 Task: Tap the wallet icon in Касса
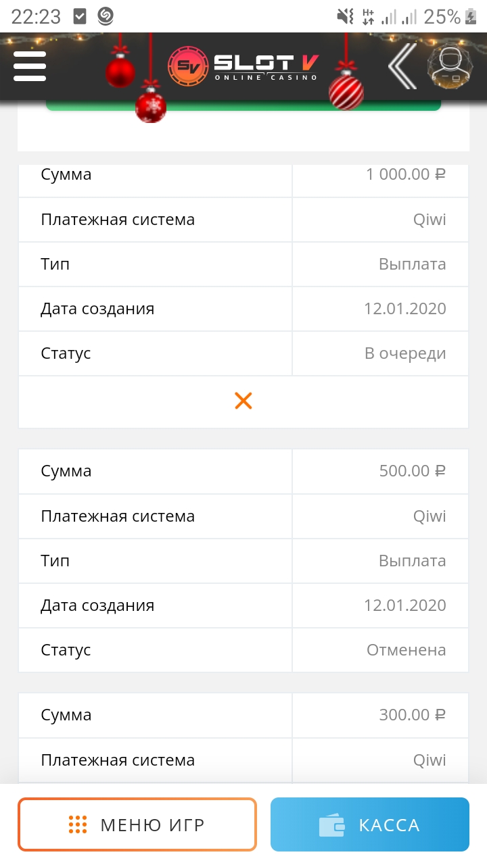(332, 825)
